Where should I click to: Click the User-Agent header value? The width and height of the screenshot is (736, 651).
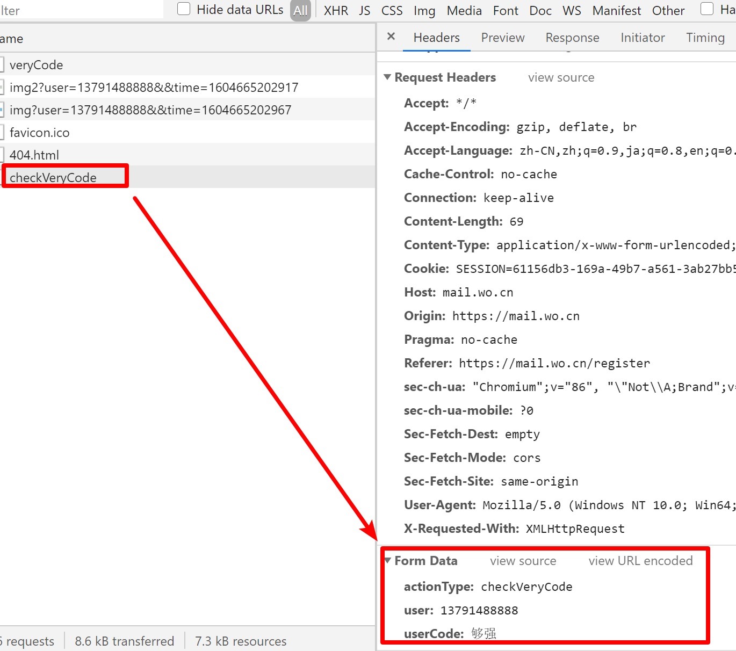609,505
